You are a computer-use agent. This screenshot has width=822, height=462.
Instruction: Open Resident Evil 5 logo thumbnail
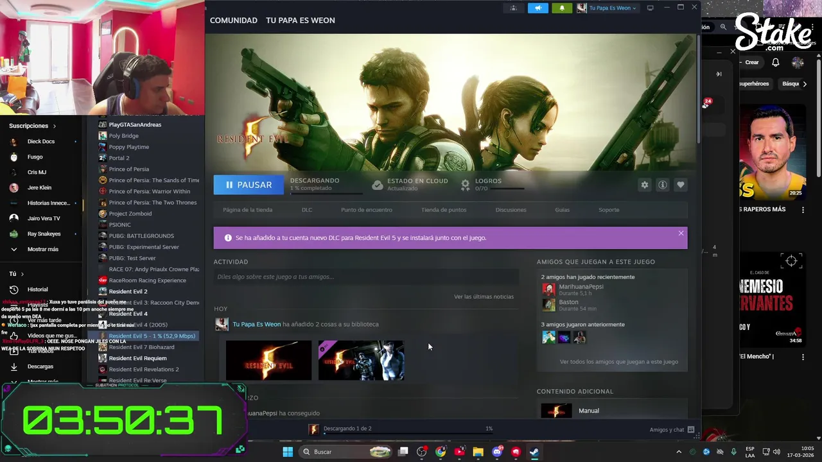pyautogui.click(x=268, y=361)
